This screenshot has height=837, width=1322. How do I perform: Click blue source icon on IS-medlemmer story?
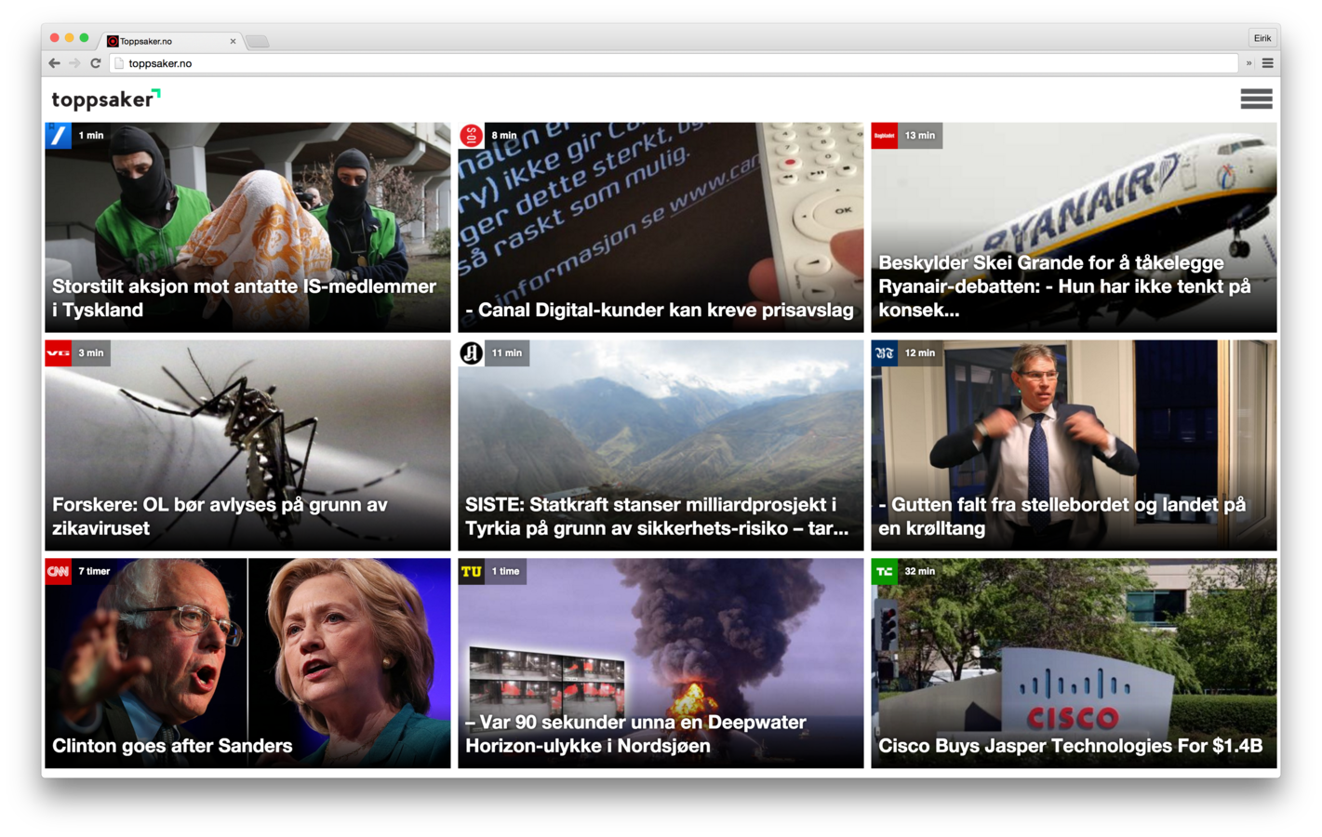point(58,136)
